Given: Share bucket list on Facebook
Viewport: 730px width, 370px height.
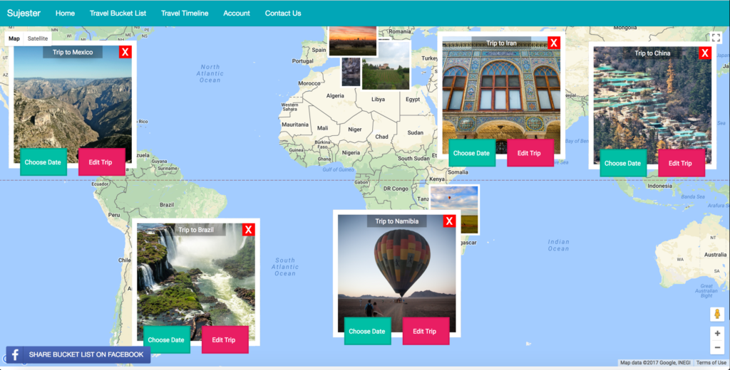Looking at the screenshot, I should pyautogui.click(x=78, y=354).
